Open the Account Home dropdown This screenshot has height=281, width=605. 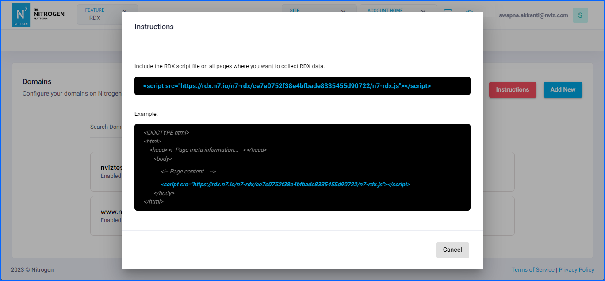point(397,11)
